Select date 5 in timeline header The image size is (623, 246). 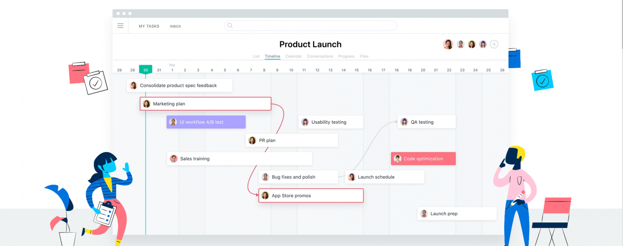coord(225,70)
